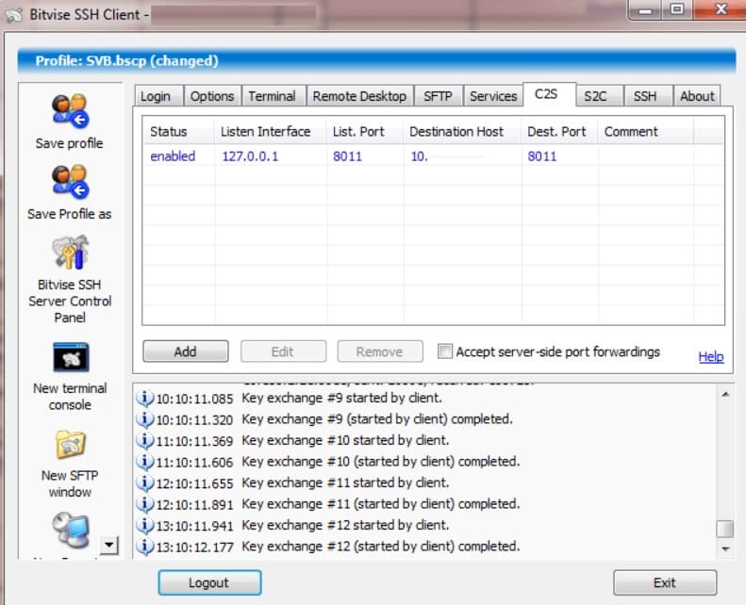Open a New SFTP window
This screenshot has width=746, height=605.
coord(71,445)
